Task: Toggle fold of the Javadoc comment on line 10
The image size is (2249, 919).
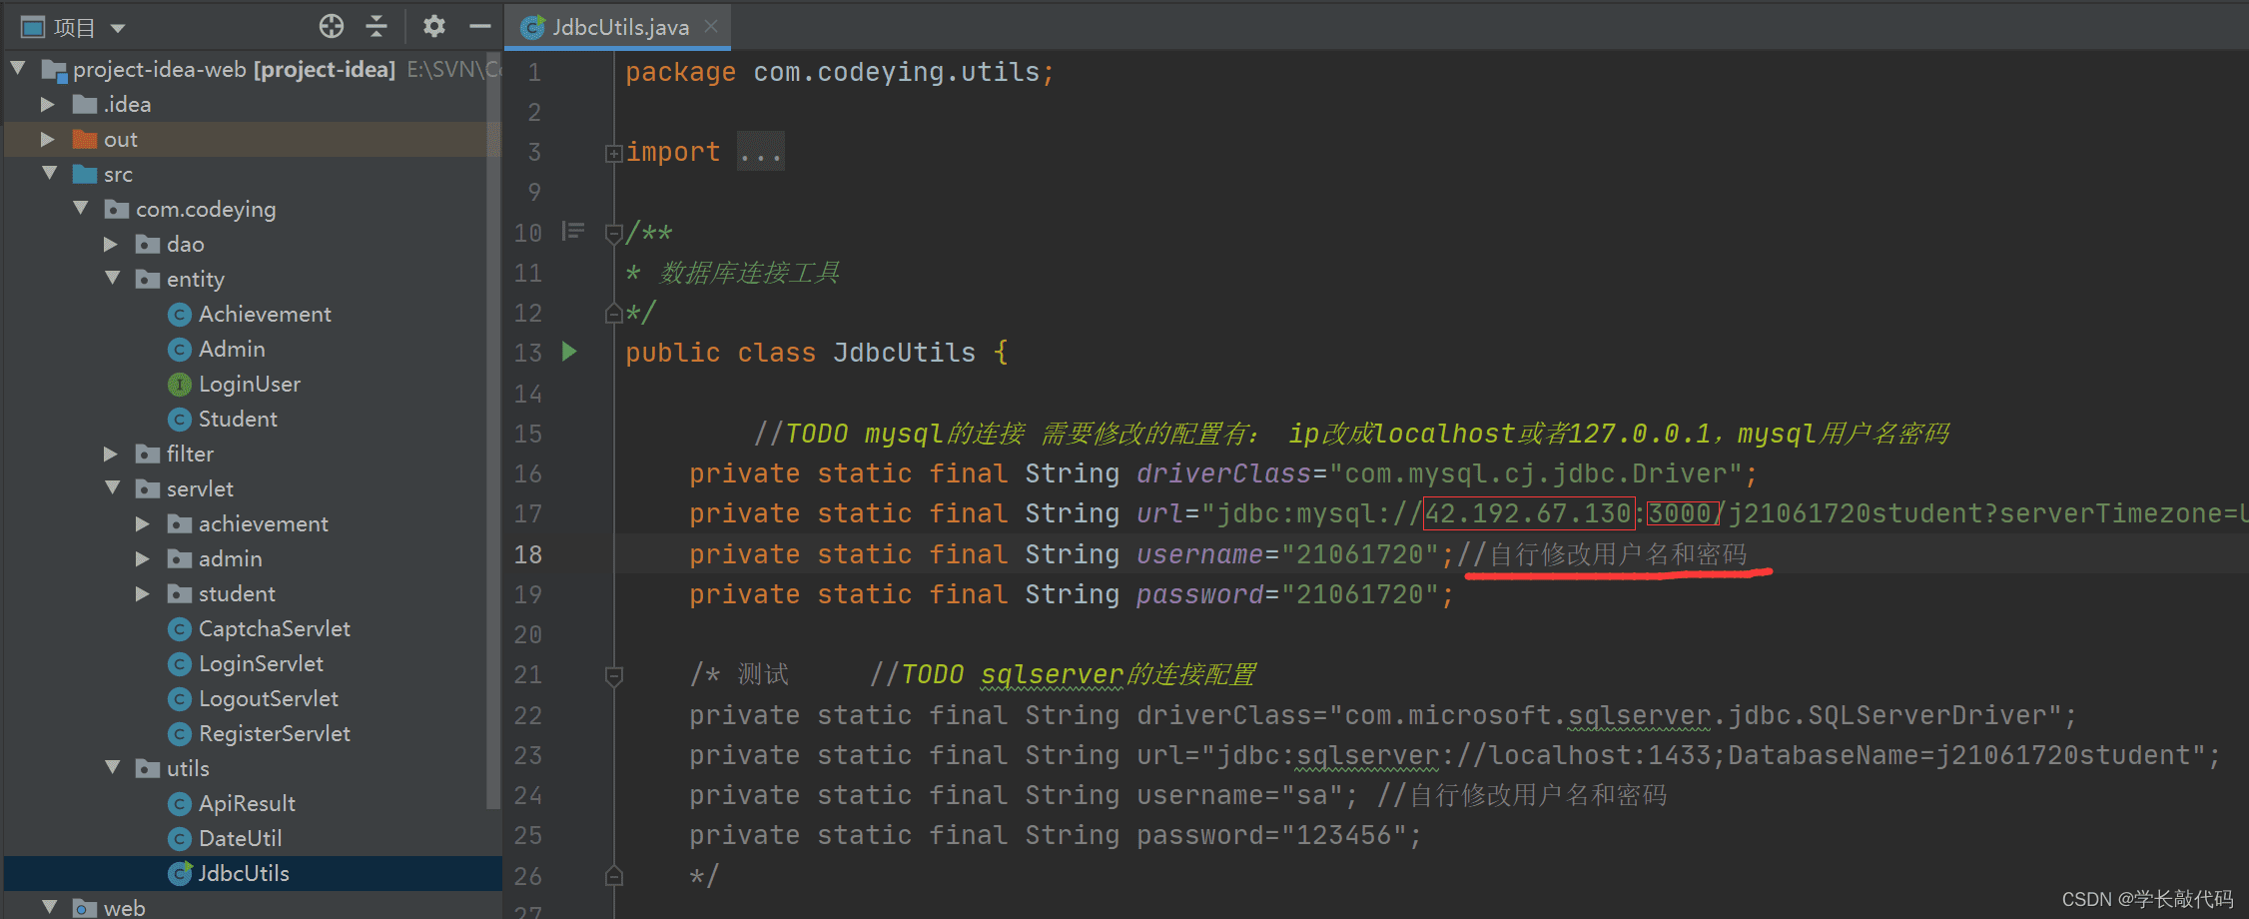Action: pos(613,234)
